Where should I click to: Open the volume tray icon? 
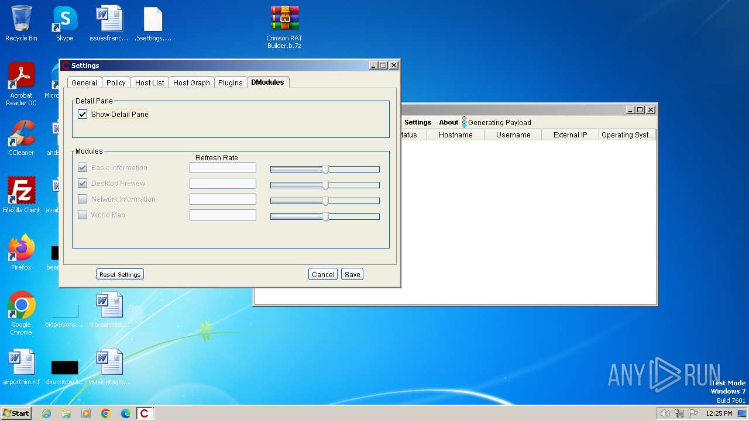point(665,413)
